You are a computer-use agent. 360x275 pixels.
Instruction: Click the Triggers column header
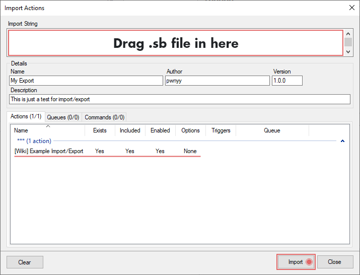[221, 130]
